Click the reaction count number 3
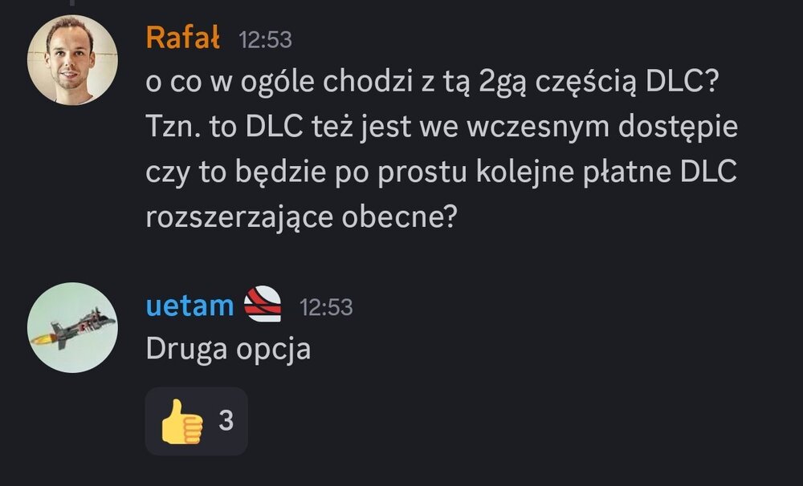 tap(226, 420)
